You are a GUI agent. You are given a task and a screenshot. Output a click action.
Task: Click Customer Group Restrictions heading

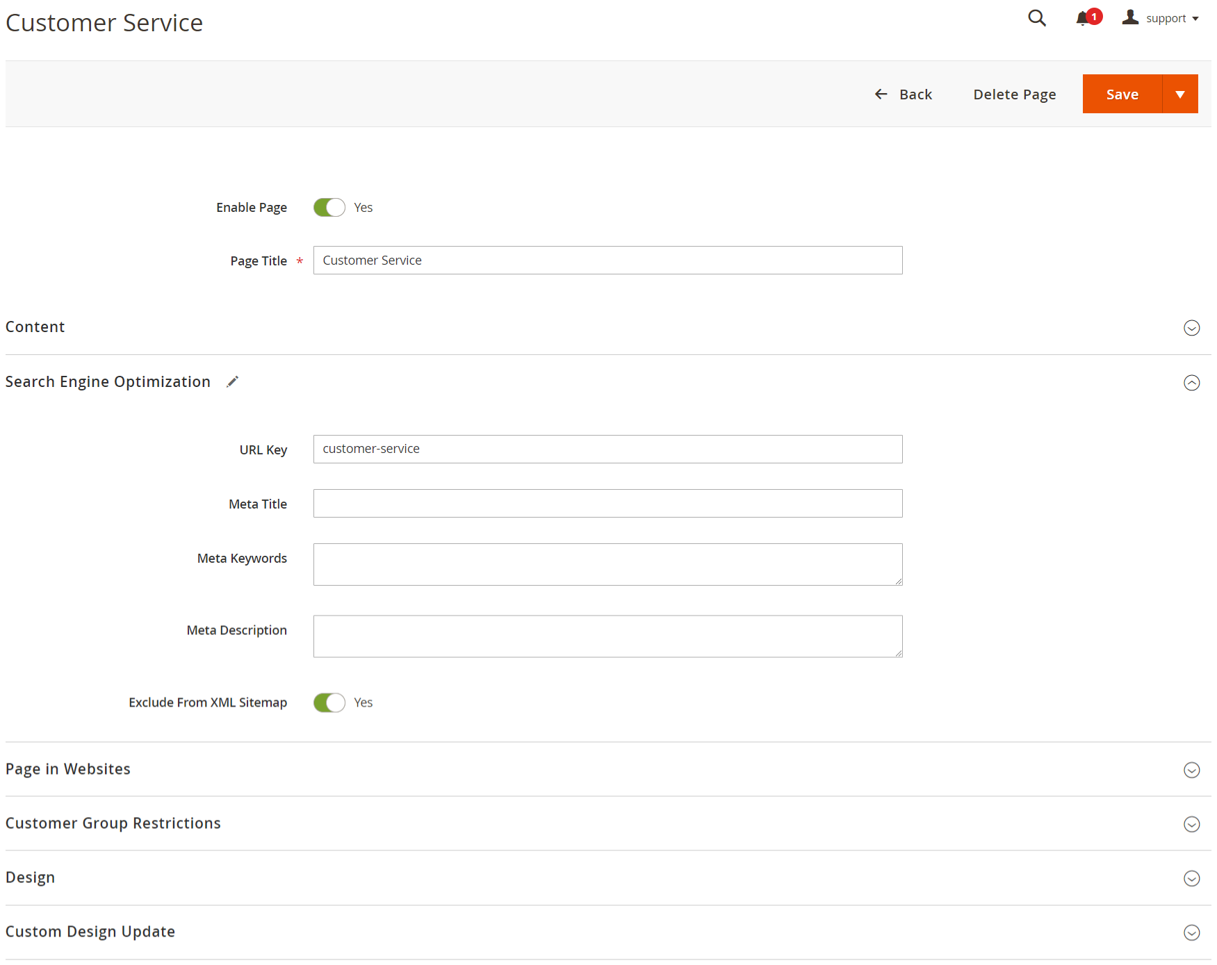[x=113, y=823]
